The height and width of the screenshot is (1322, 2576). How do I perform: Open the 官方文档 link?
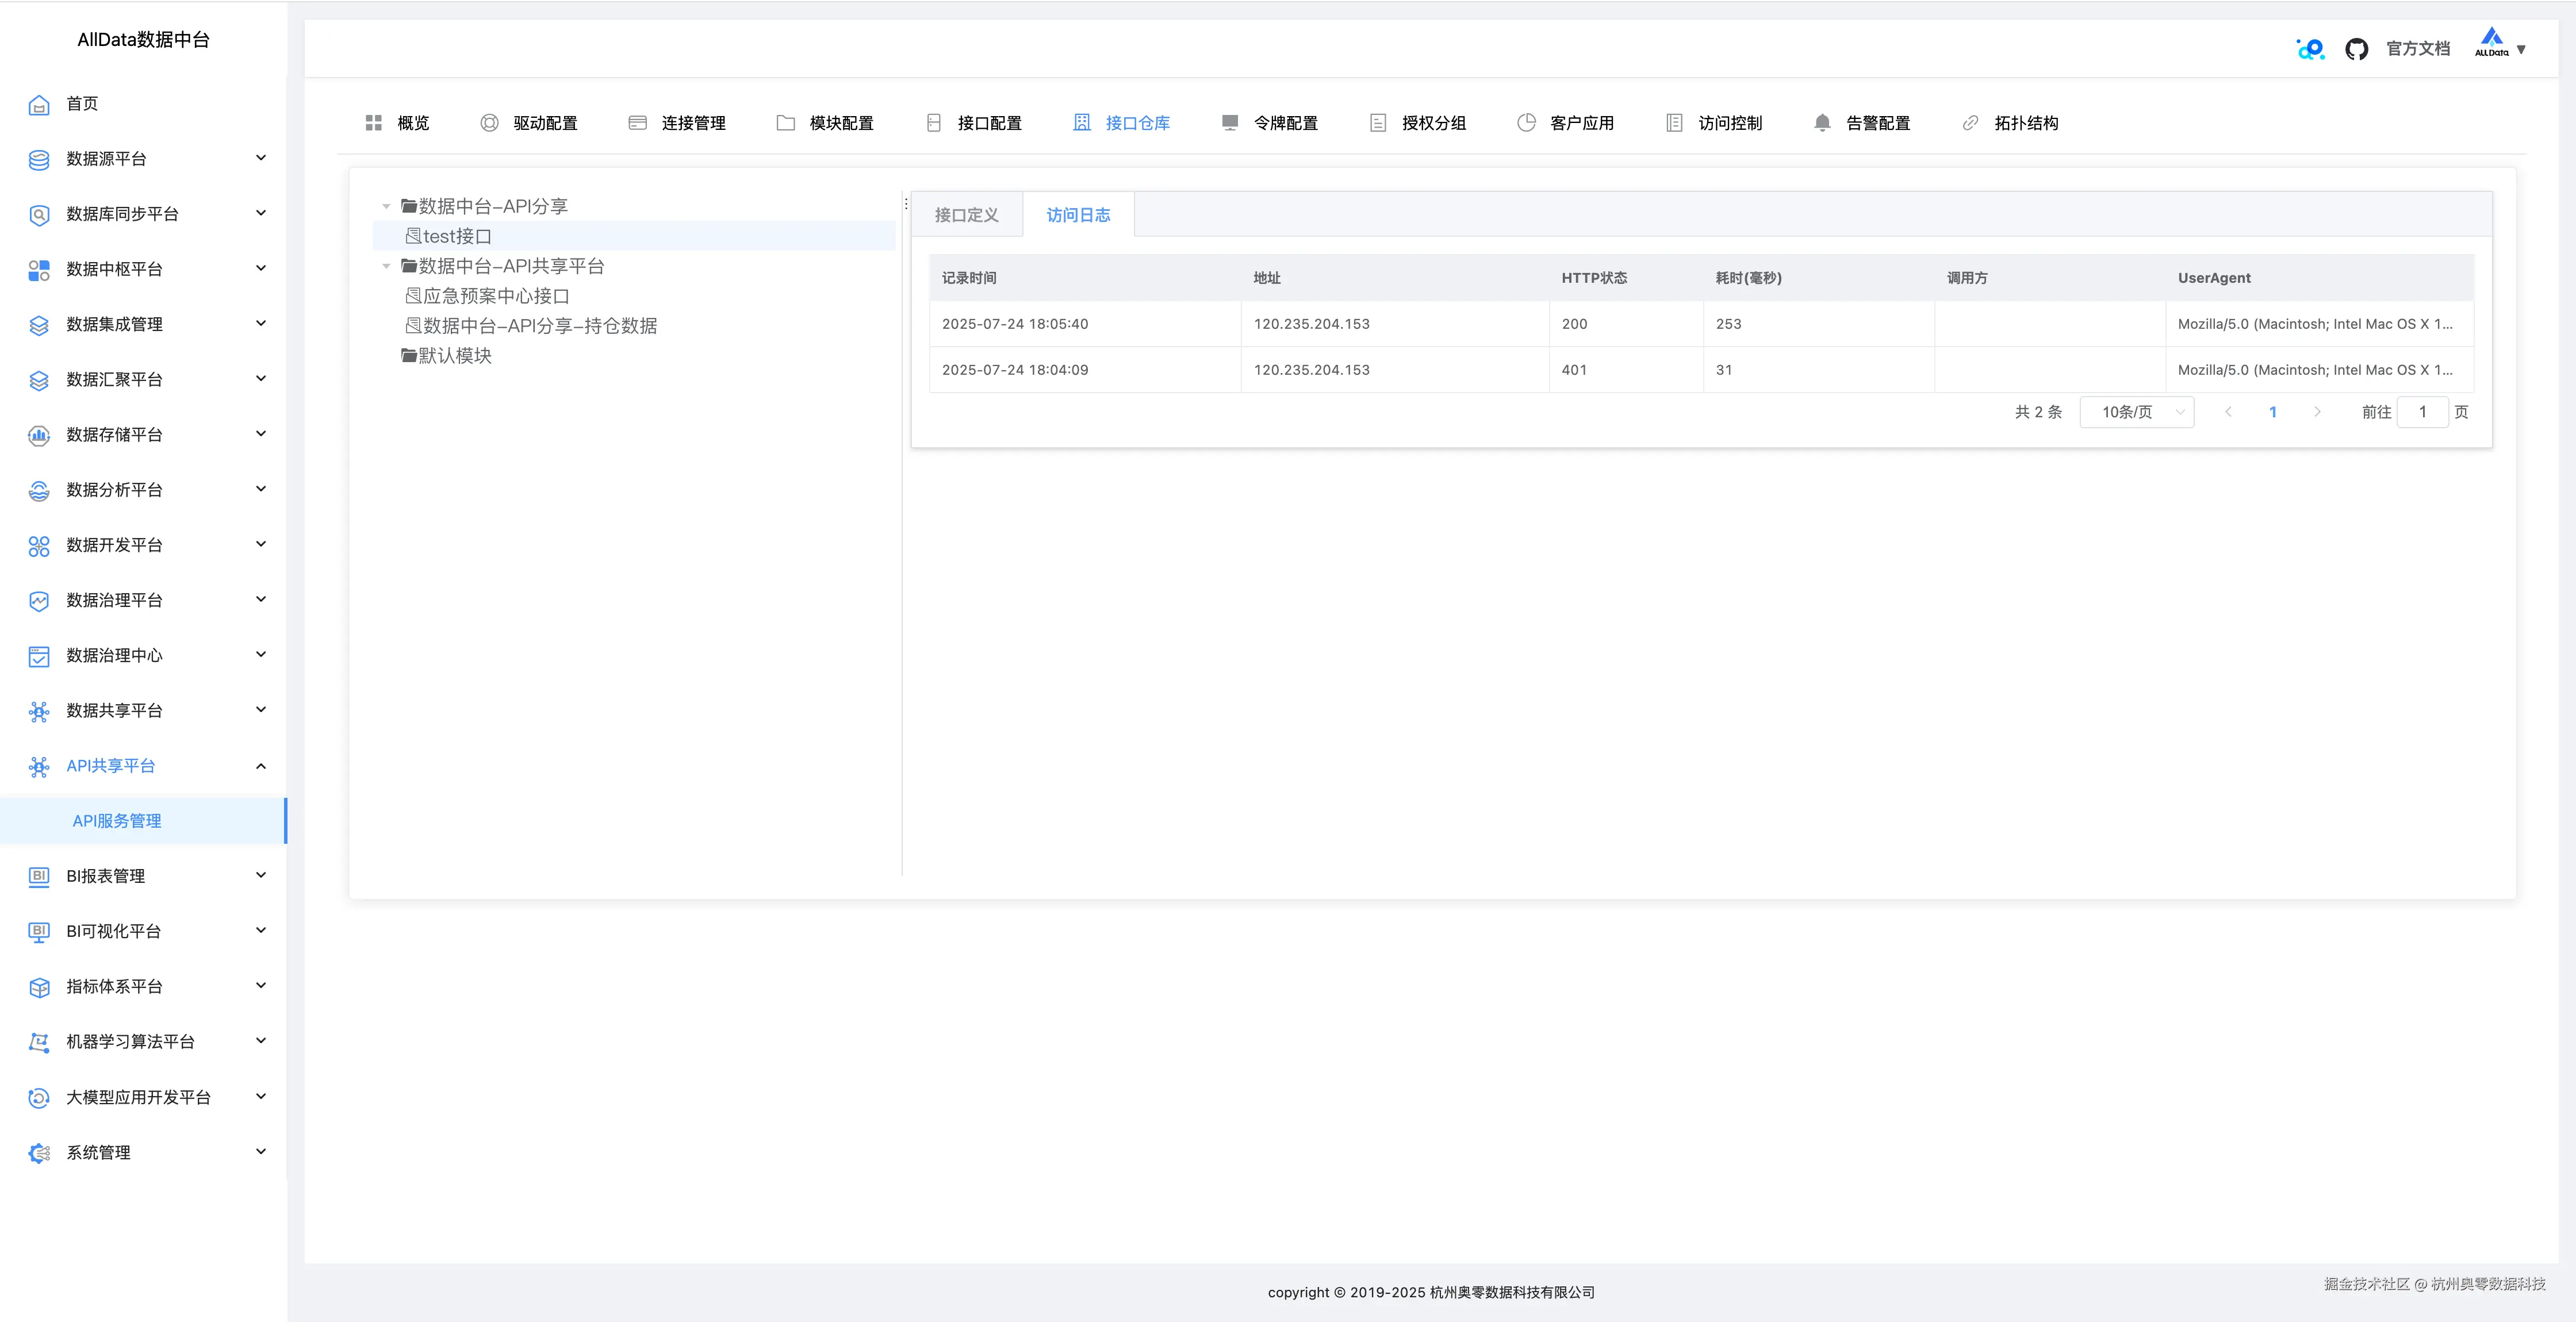[x=2417, y=49]
